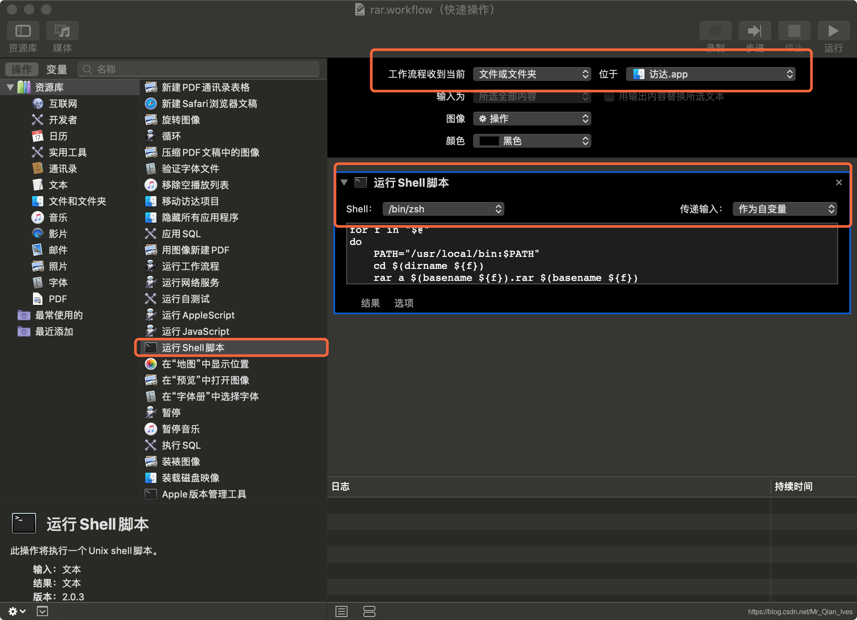Select the 字体 category
Image resolution: width=857 pixels, height=620 pixels.
(58, 283)
